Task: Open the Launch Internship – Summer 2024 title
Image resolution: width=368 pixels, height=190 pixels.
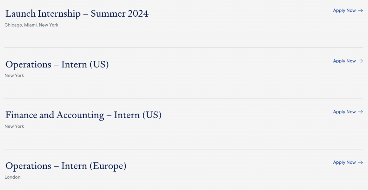Action: pos(77,14)
